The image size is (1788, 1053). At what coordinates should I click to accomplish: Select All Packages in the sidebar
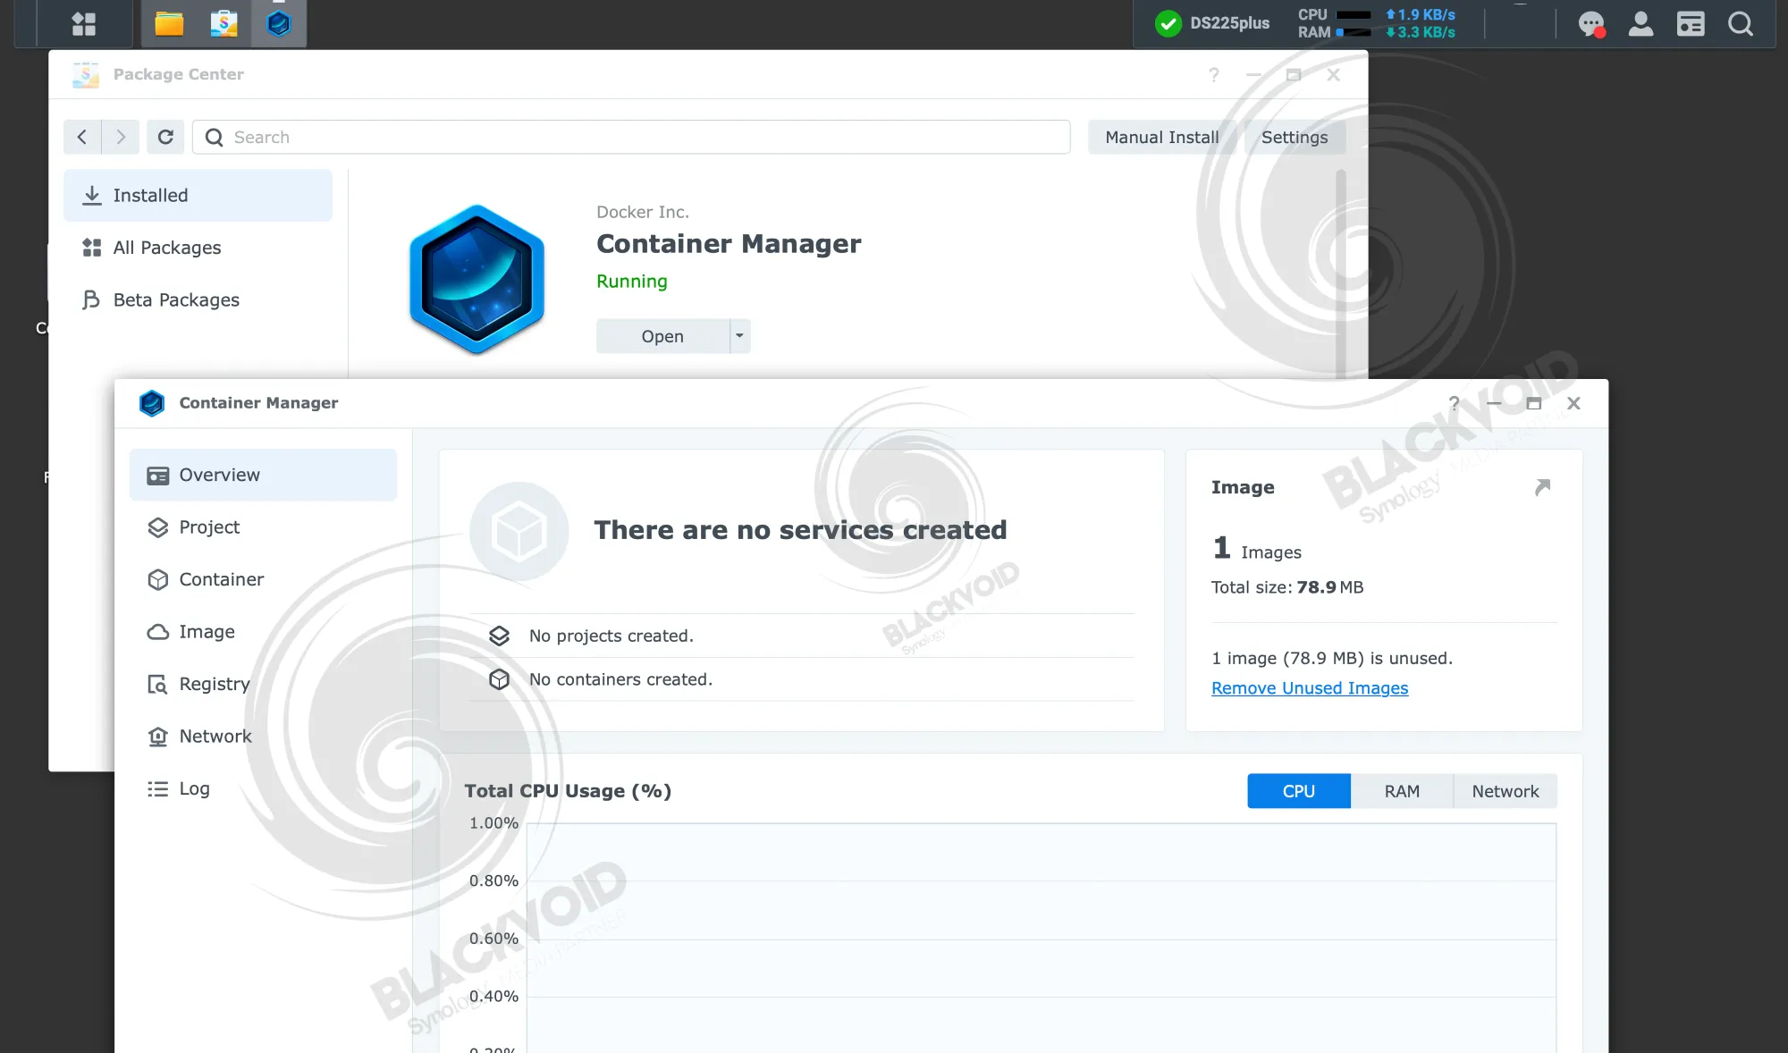[198, 248]
